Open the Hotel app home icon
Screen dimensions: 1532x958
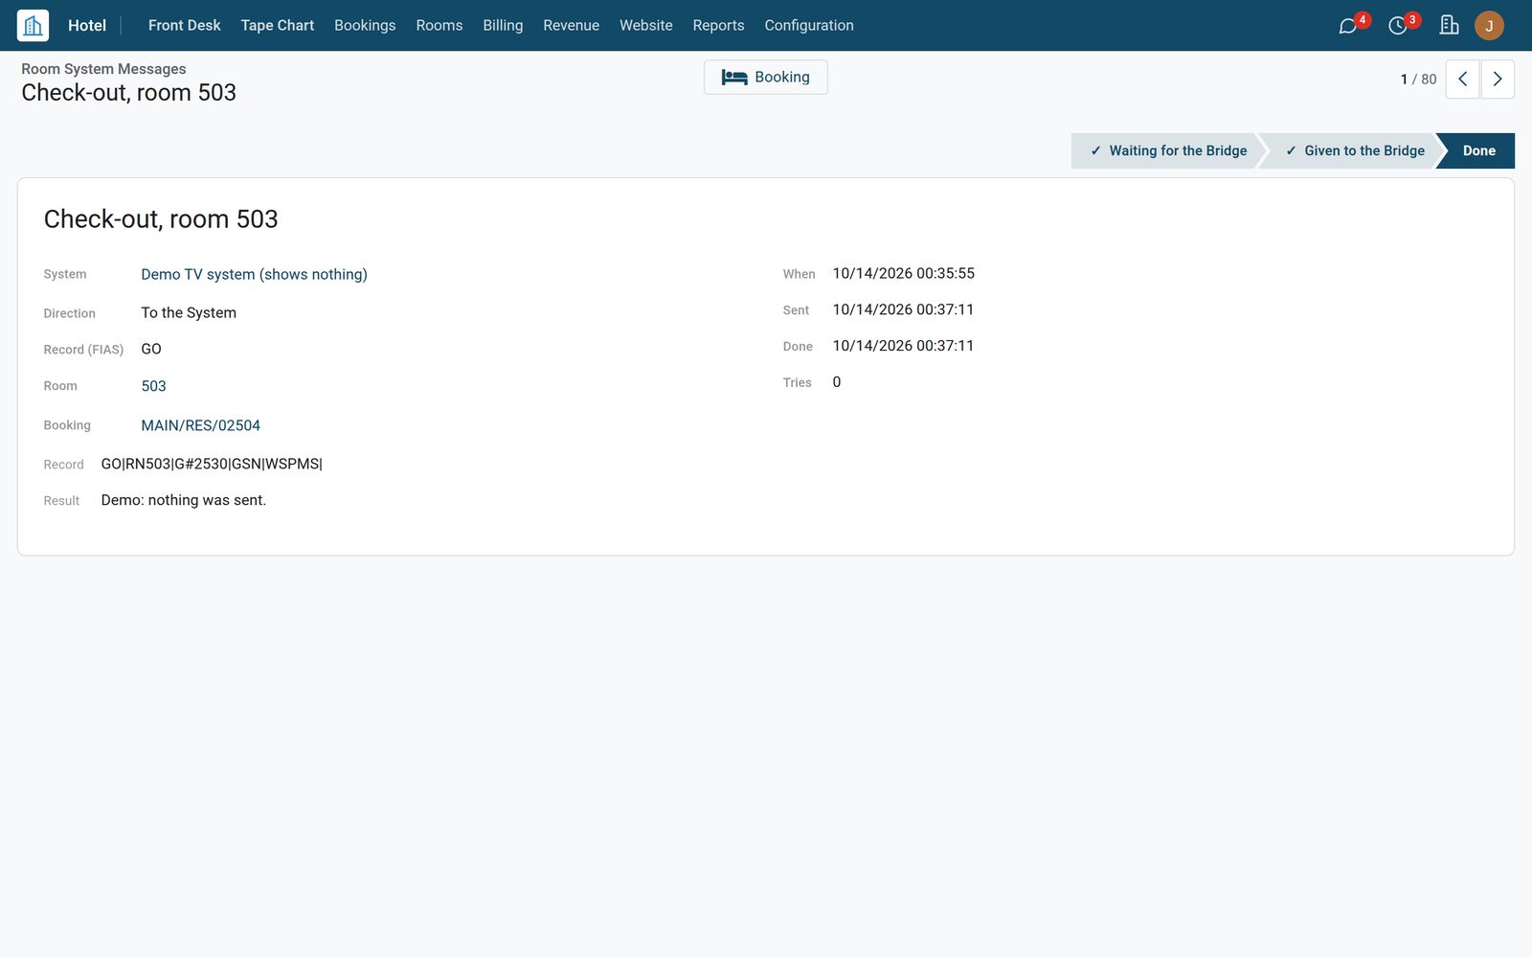point(33,25)
